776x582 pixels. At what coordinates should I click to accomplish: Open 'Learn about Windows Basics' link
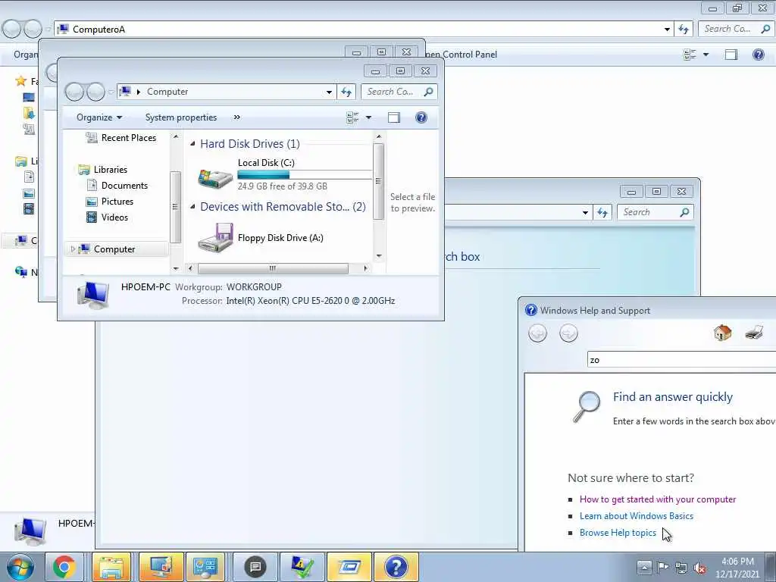click(637, 515)
